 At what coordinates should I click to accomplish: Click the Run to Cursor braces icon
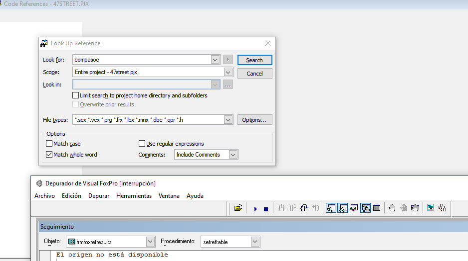pyautogui.click(x=316, y=208)
